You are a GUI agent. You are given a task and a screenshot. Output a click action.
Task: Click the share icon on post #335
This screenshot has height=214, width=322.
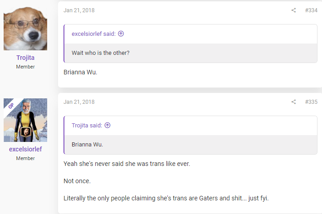coord(293,102)
